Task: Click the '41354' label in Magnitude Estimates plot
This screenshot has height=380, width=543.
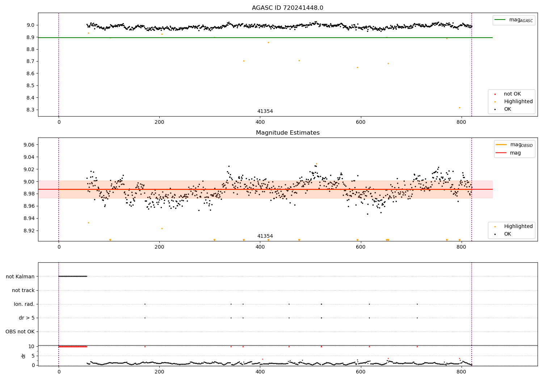Action: click(x=265, y=236)
